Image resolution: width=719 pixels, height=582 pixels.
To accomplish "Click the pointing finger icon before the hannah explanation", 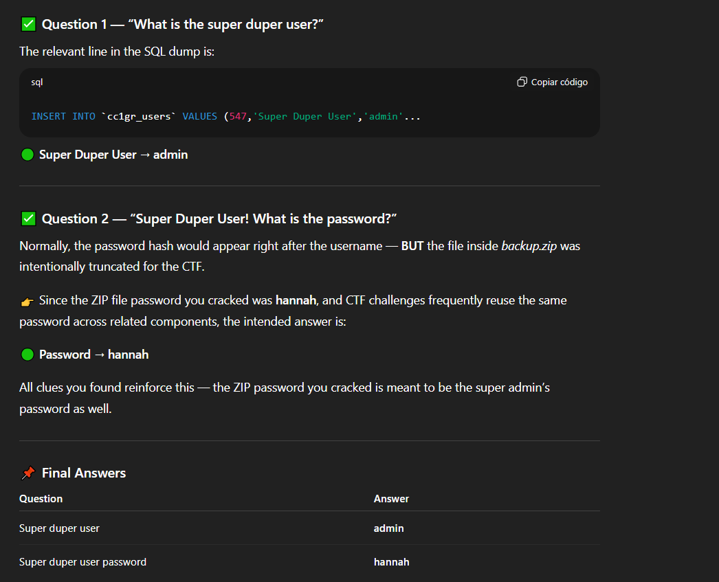I will click(25, 299).
